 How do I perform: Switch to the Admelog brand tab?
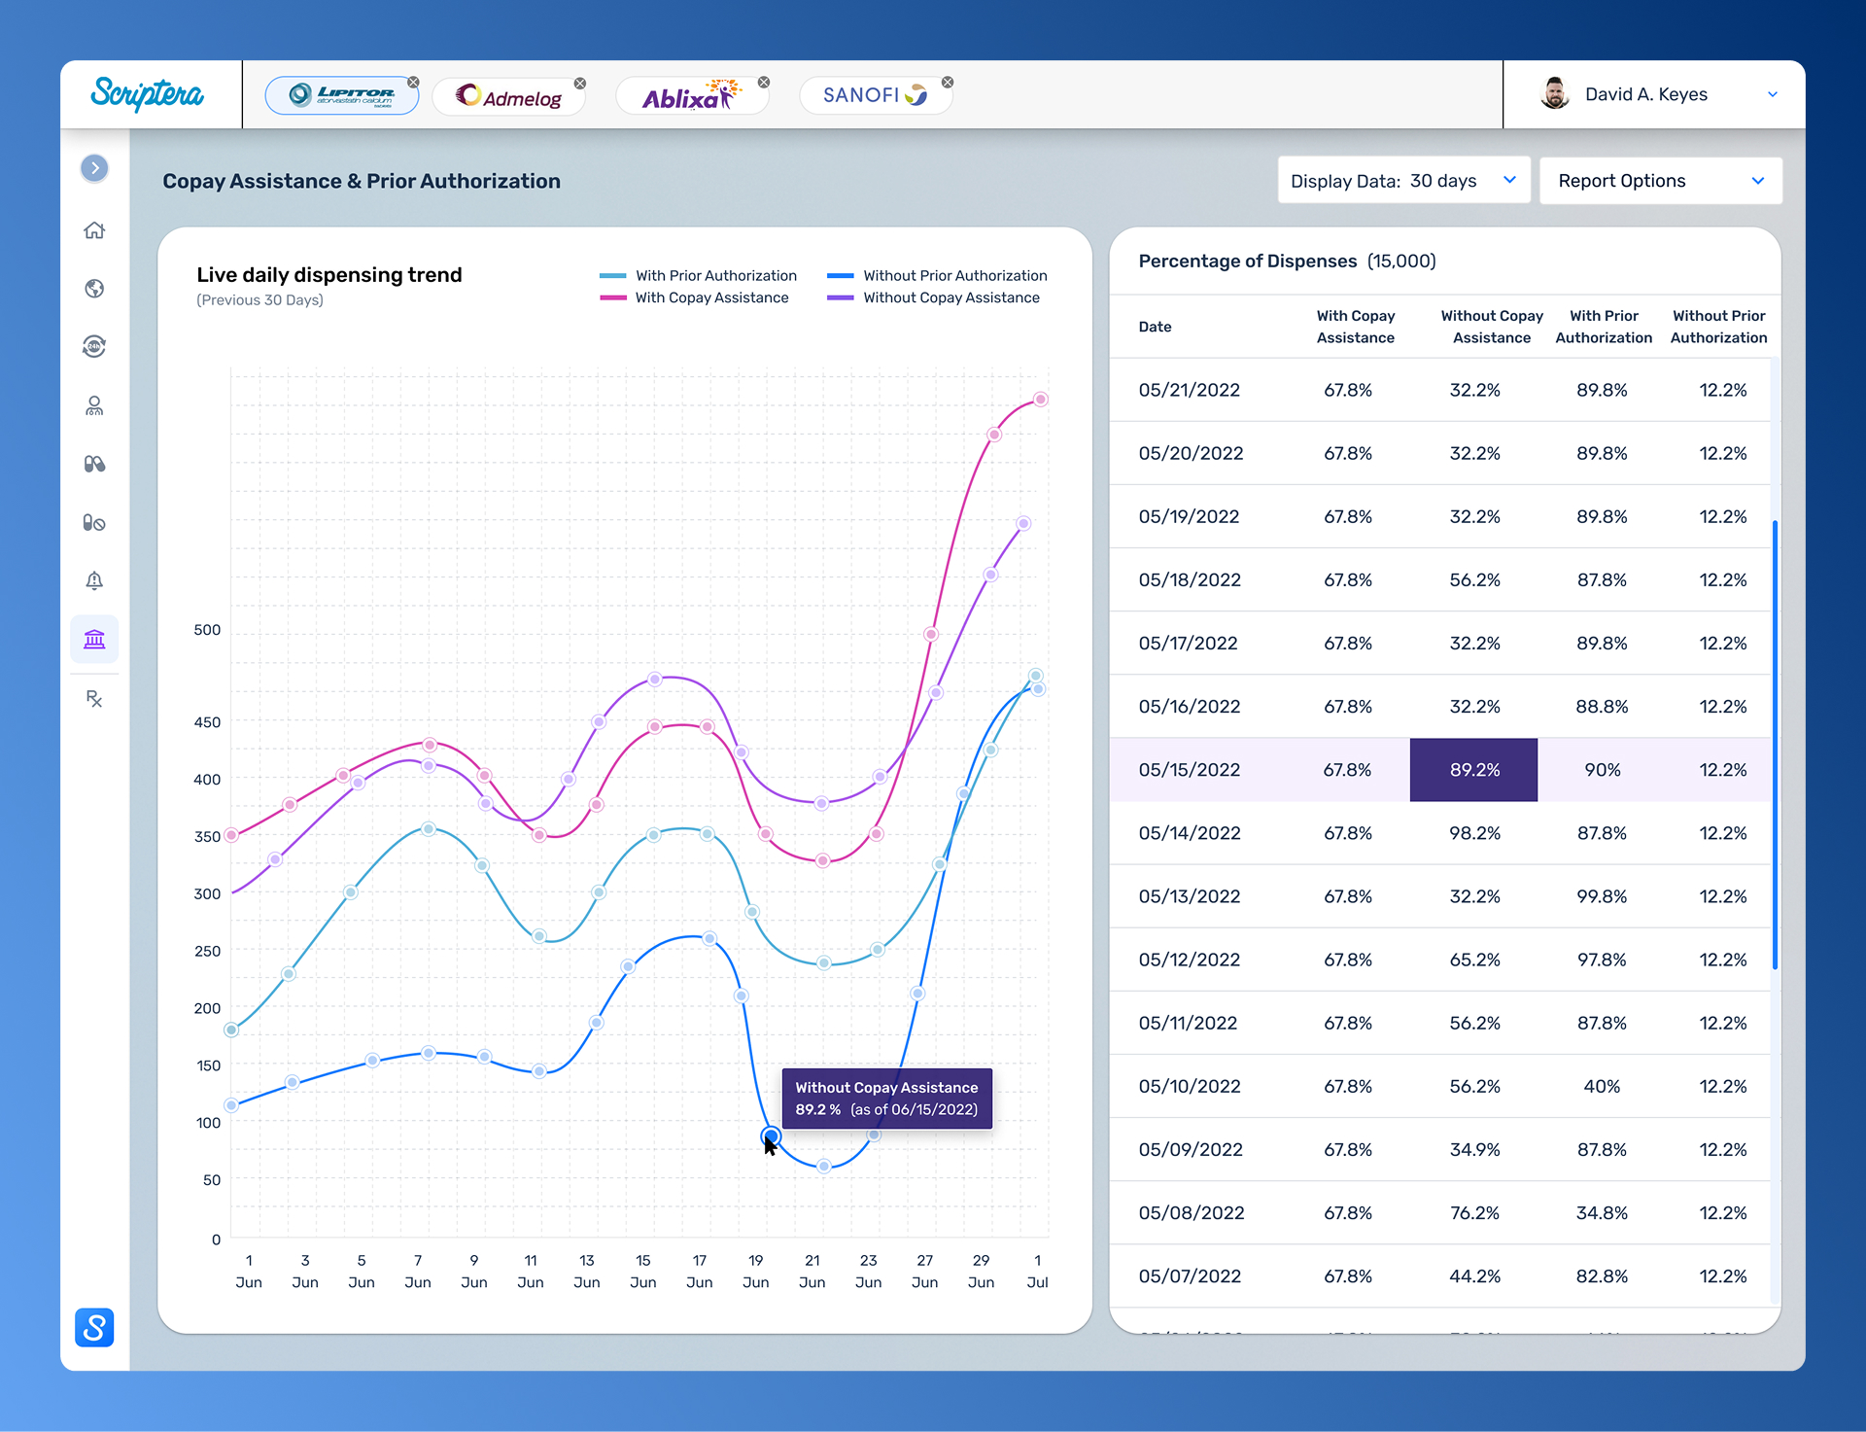pyautogui.click(x=509, y=96)
